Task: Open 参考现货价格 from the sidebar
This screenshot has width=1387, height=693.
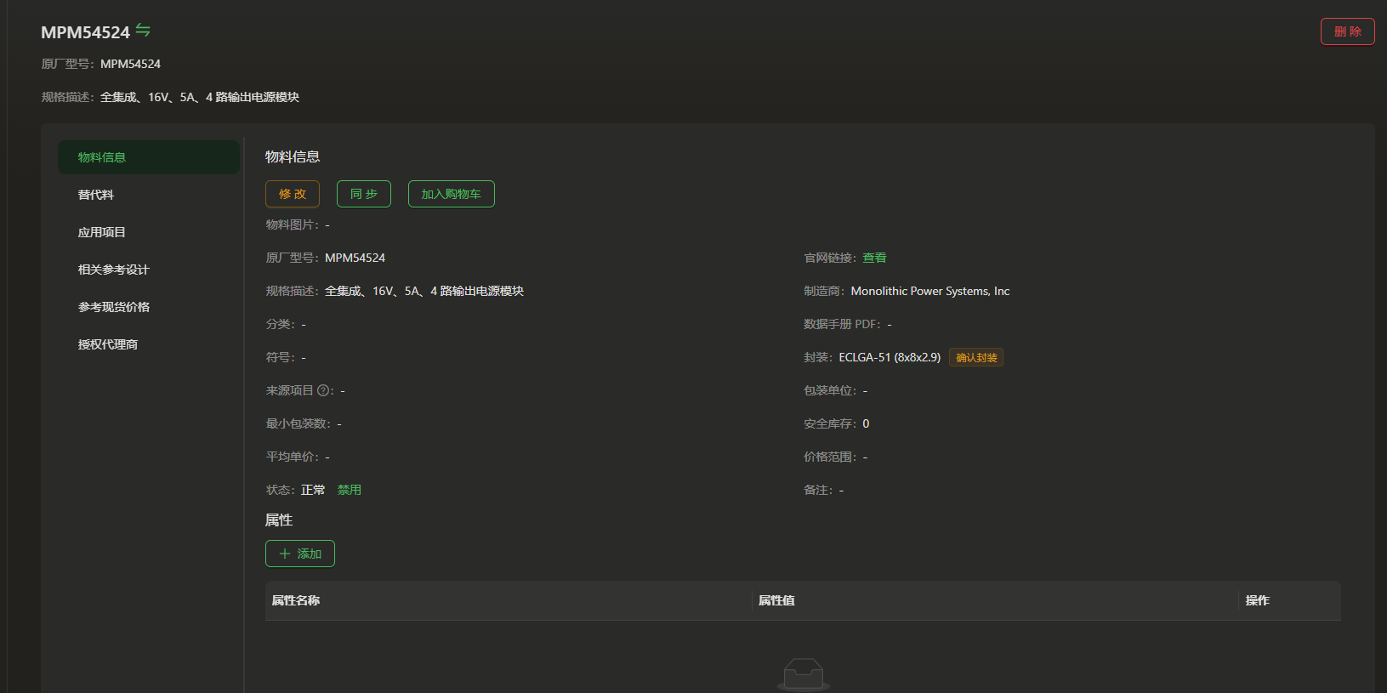Action: point(114,307)
